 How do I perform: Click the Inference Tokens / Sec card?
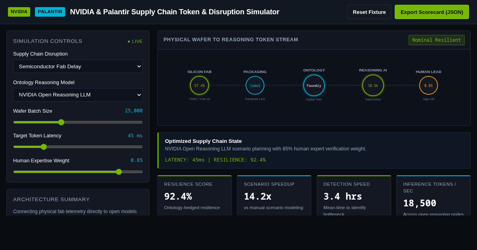[433, 196]
